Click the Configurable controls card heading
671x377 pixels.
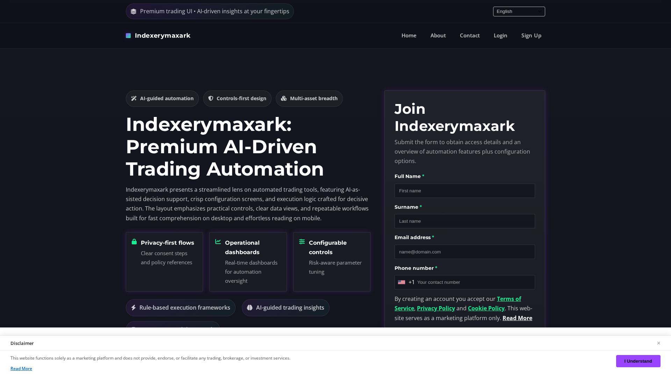(328, 247)
